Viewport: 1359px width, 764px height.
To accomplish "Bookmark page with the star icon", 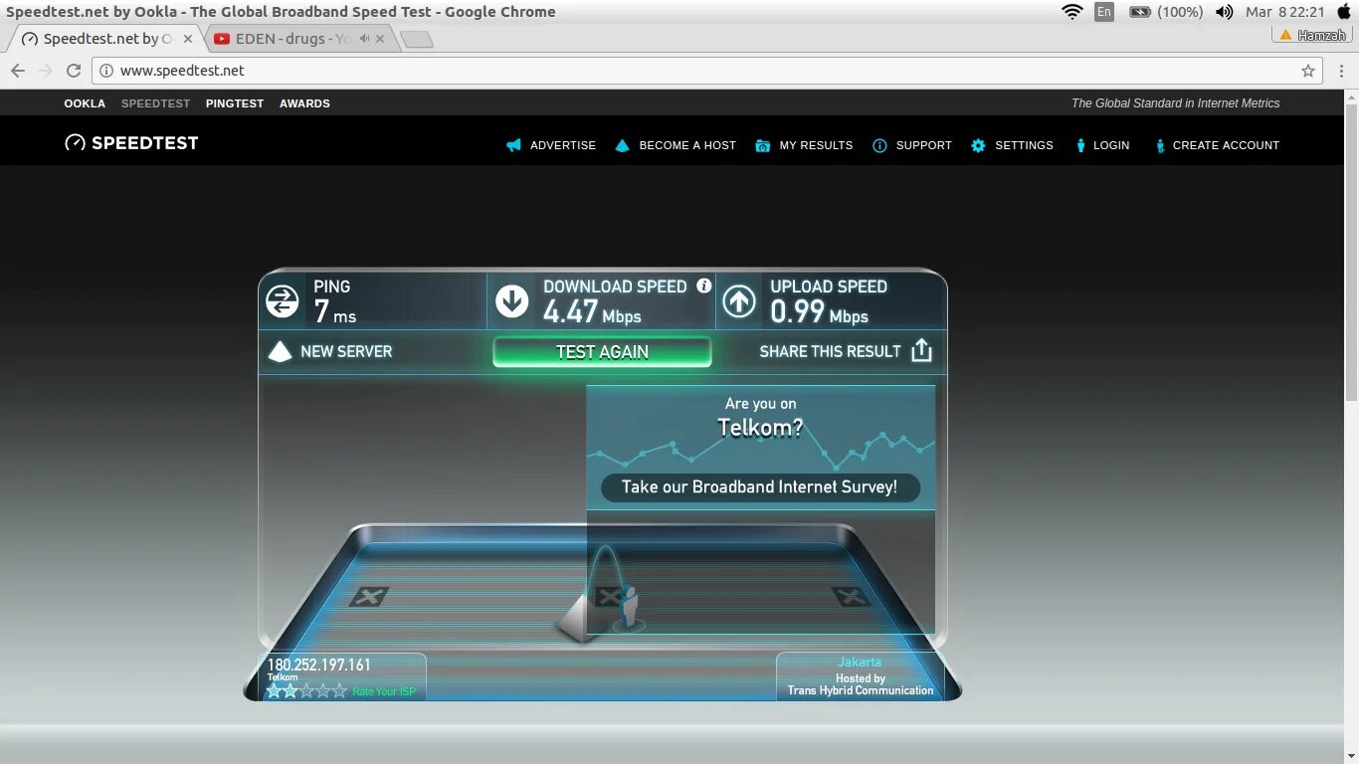I will (x=1308, y=71).
